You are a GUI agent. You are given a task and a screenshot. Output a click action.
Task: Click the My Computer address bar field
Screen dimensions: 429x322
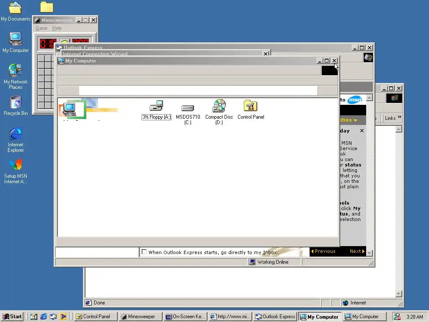click(x=198, y=91)
